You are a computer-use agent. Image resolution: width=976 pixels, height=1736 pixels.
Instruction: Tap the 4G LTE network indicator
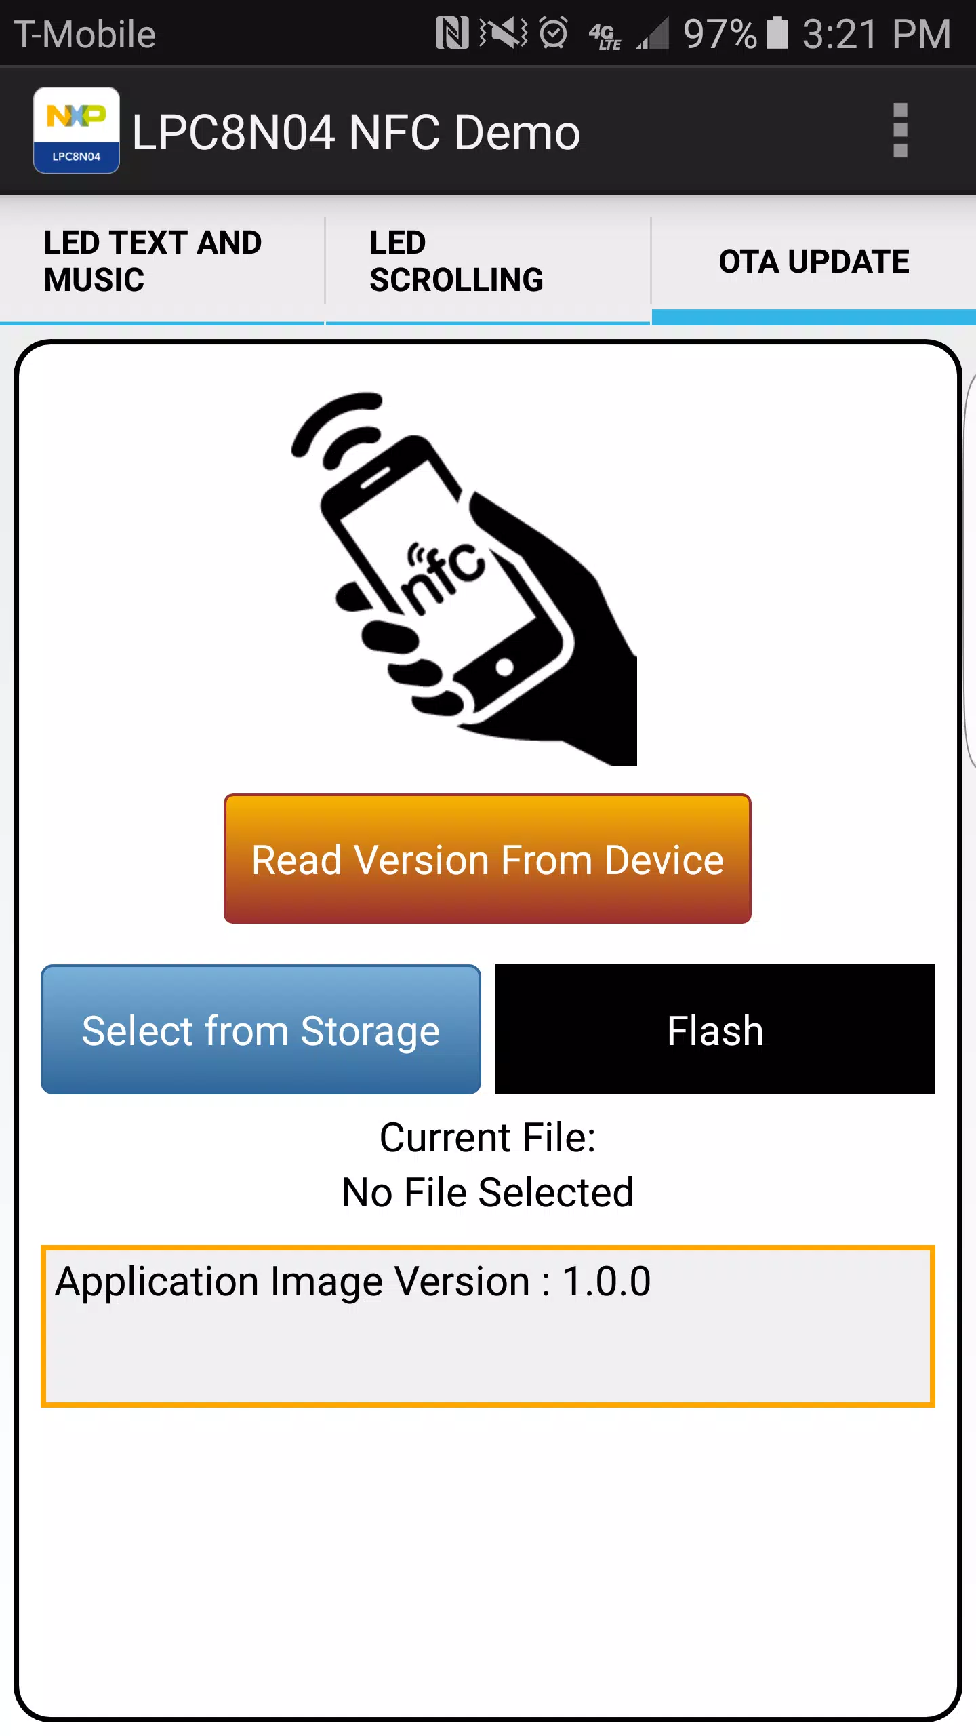click(605, 35)
